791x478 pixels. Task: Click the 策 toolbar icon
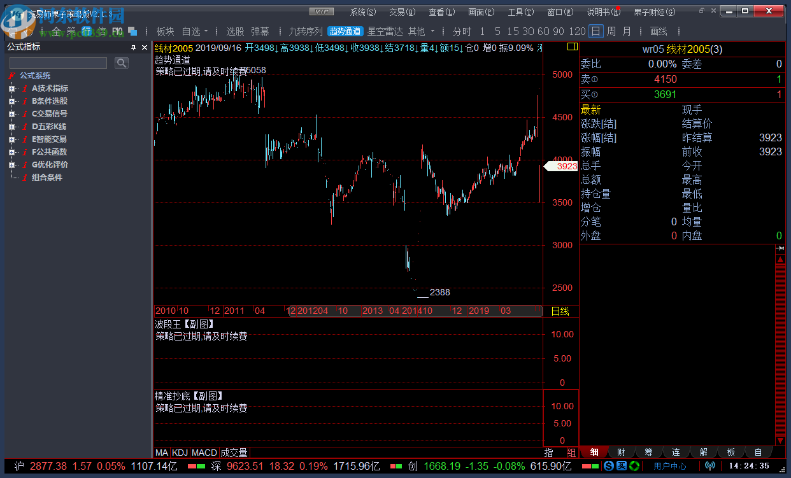(x=71, y=31)
